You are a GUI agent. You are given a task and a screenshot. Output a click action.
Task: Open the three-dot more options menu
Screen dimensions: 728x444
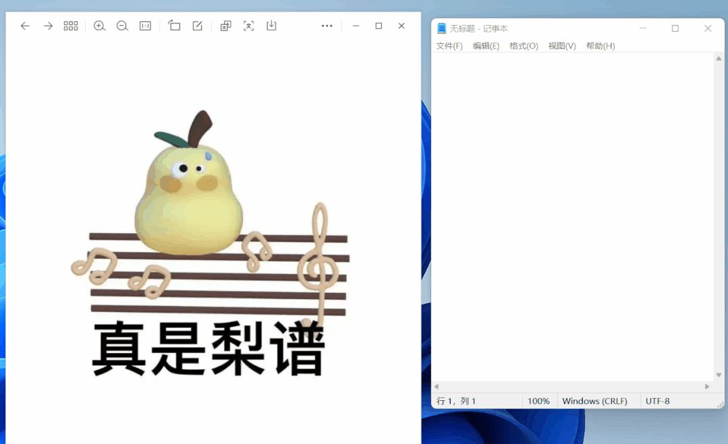click(327, 26)
